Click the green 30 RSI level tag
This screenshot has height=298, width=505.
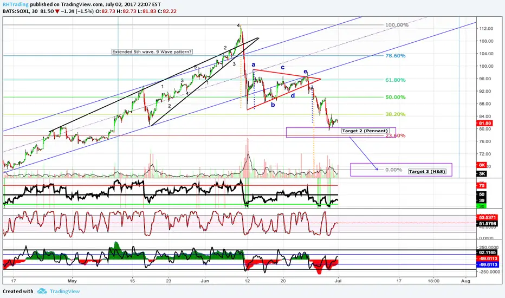[x=482, y=206]
